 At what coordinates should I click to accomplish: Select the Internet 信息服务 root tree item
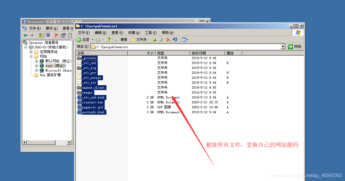click(x=44, y=43)
